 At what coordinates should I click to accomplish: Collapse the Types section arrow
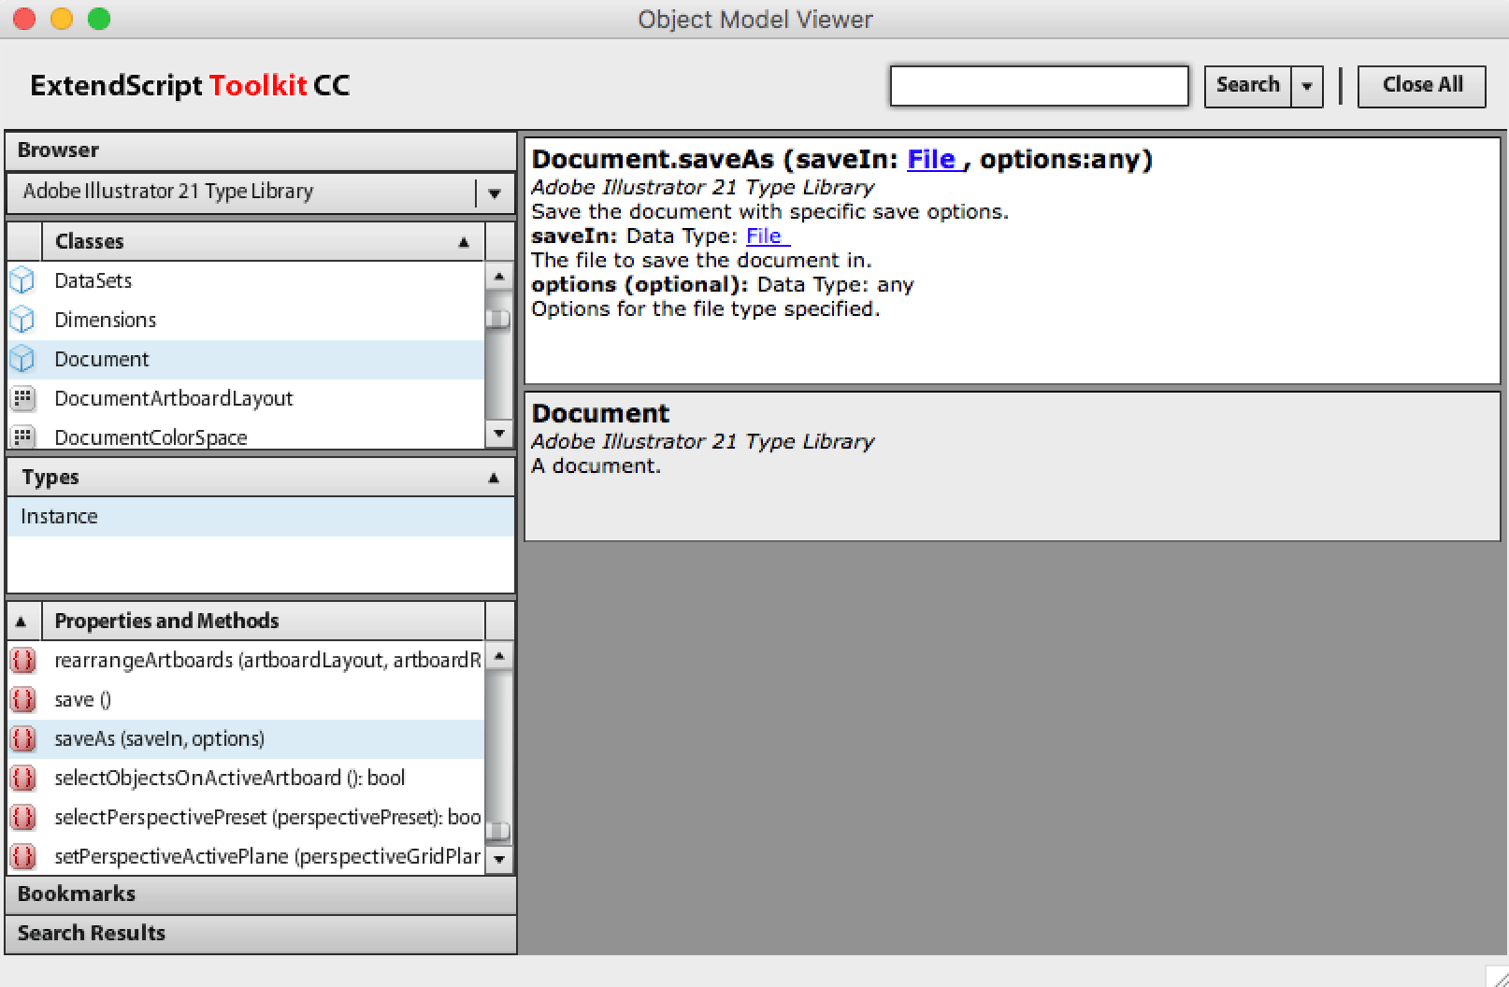coord(494,478)
